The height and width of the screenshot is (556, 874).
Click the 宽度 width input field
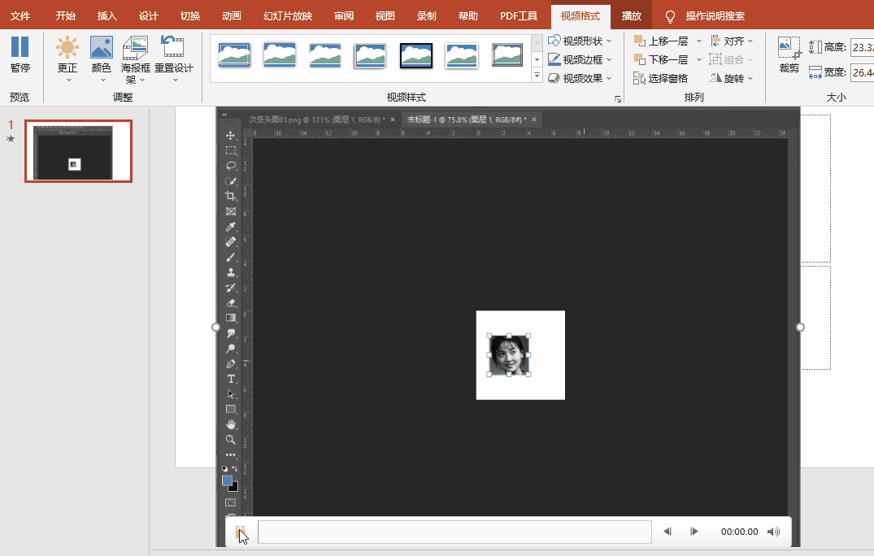[863, 72]
